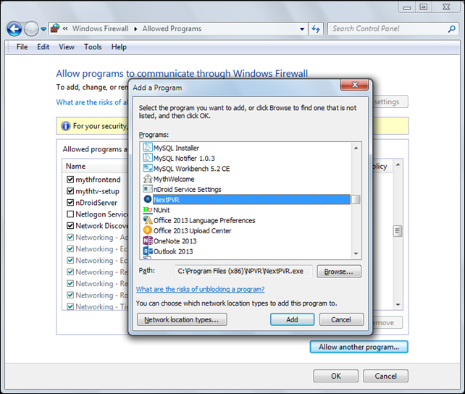Click OK in the Allowed Programs window

tap(335, 376)
